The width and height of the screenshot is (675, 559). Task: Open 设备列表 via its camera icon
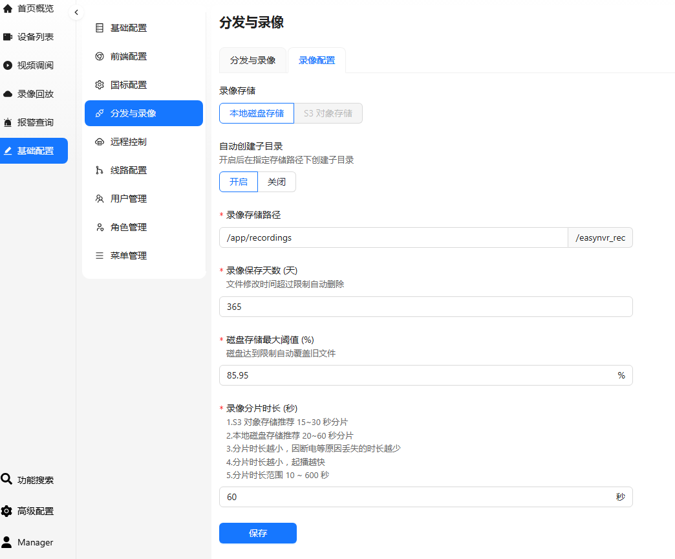point(8,37)
